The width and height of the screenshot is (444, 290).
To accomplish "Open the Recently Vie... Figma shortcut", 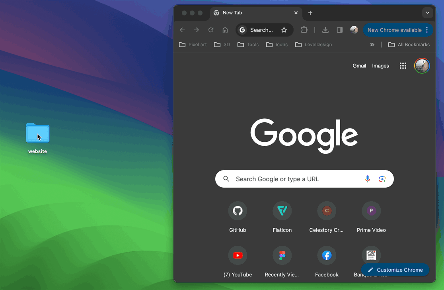I will (282, 261).
